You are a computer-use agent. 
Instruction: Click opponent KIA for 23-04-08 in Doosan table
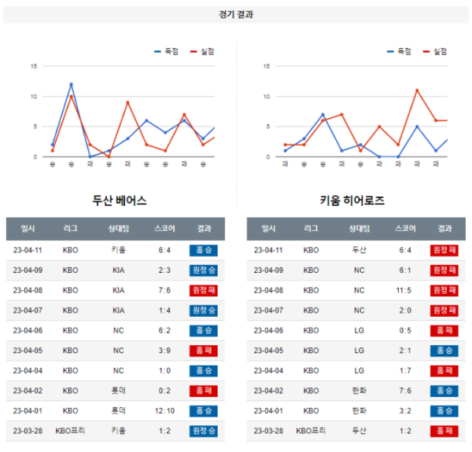(x=119, y=291)
